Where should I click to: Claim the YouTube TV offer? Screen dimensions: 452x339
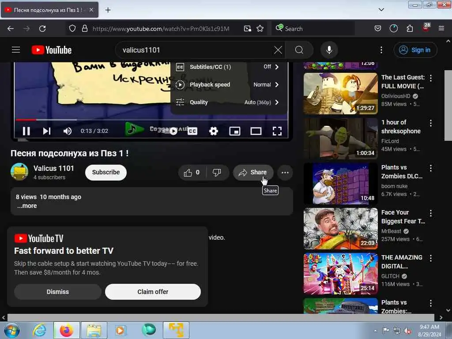click(153, 292)
